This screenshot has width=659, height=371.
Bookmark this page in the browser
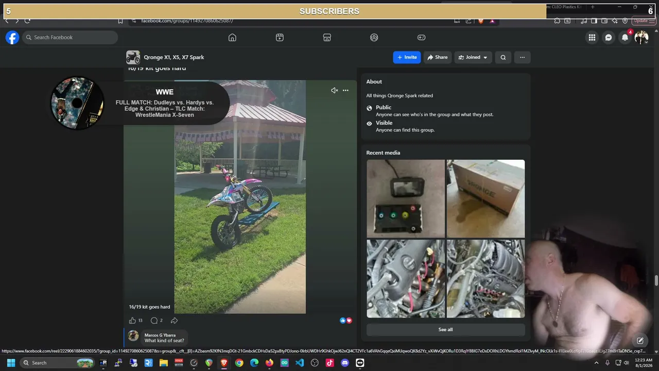pos(120,21)
